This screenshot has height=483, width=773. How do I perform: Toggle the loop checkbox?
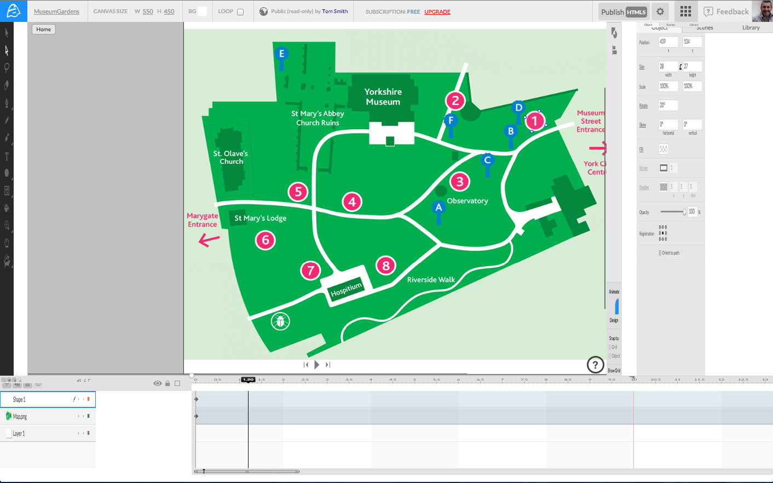point(240,12)
